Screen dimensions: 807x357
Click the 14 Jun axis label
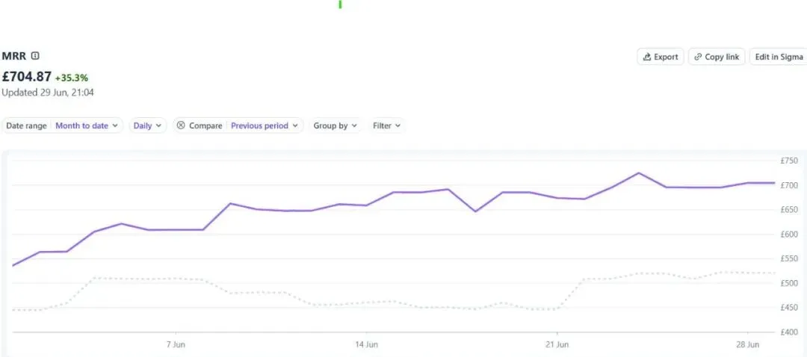coord(366,344)
